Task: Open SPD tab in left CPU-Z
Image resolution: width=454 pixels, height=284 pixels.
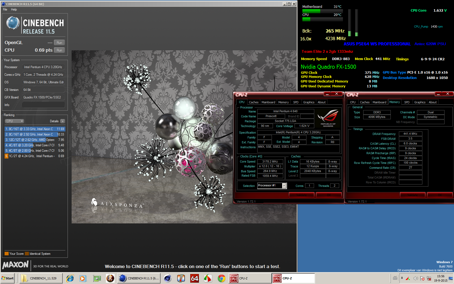Action: (x=296, y=102)
